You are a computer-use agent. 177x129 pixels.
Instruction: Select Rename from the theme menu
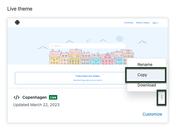click(145, 64)
